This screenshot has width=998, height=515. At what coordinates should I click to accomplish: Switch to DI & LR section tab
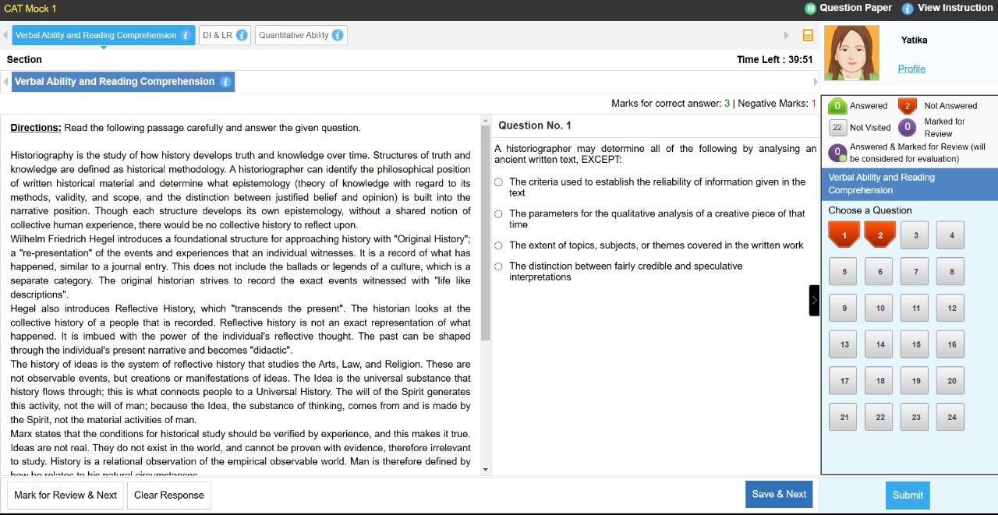(x=218, y=35)
